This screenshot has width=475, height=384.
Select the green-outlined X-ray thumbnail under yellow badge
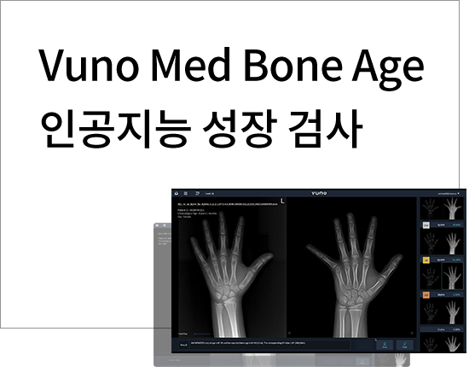453,276
